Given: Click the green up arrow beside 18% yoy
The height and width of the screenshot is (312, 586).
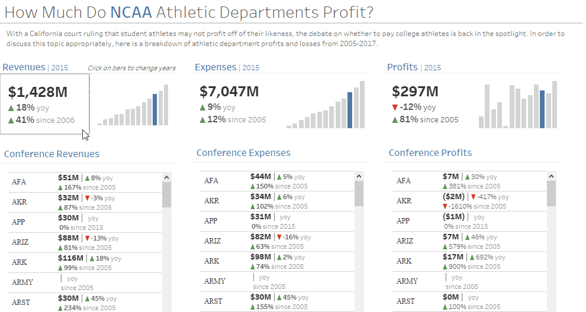Looking at the screenshot, I should pos(12,108).
